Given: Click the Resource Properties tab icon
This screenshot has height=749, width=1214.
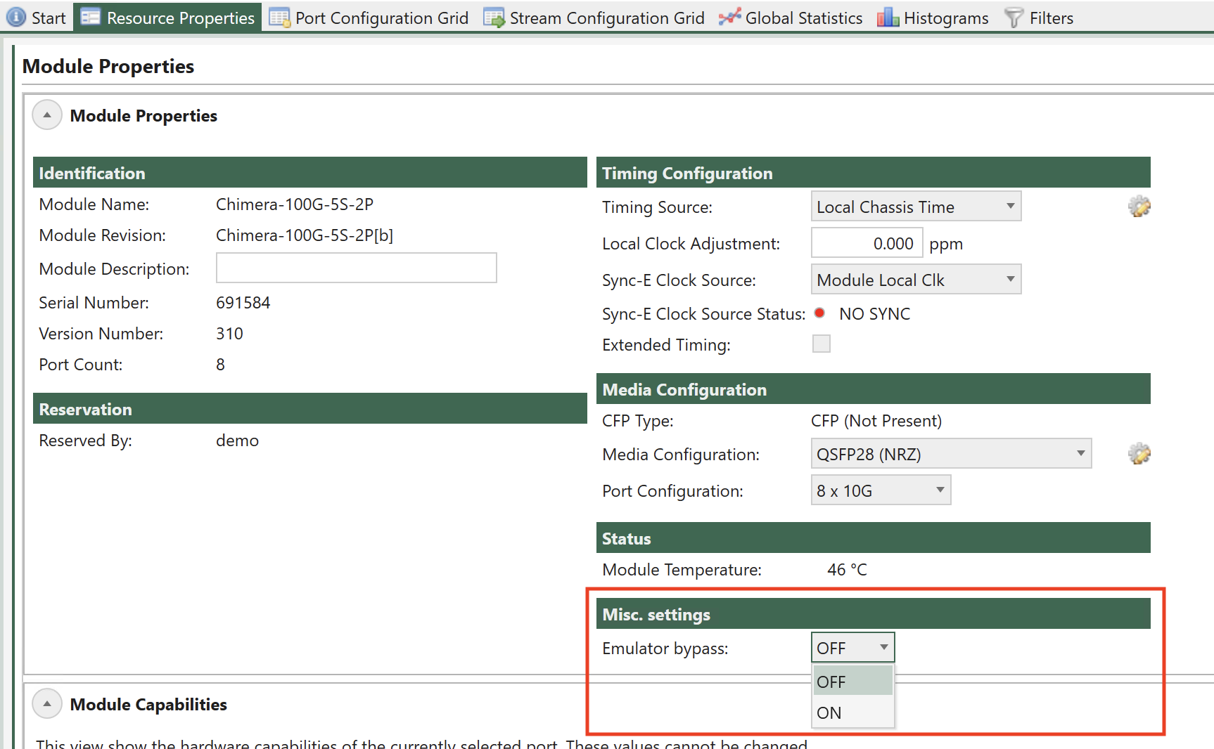Looking at the screenshot, I should point(91,18).
